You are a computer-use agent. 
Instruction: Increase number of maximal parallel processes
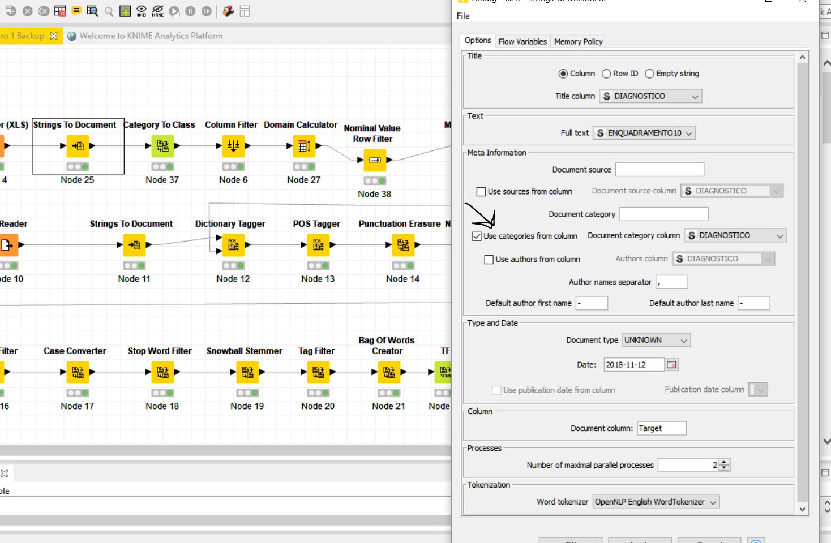[x=724, y=462]
